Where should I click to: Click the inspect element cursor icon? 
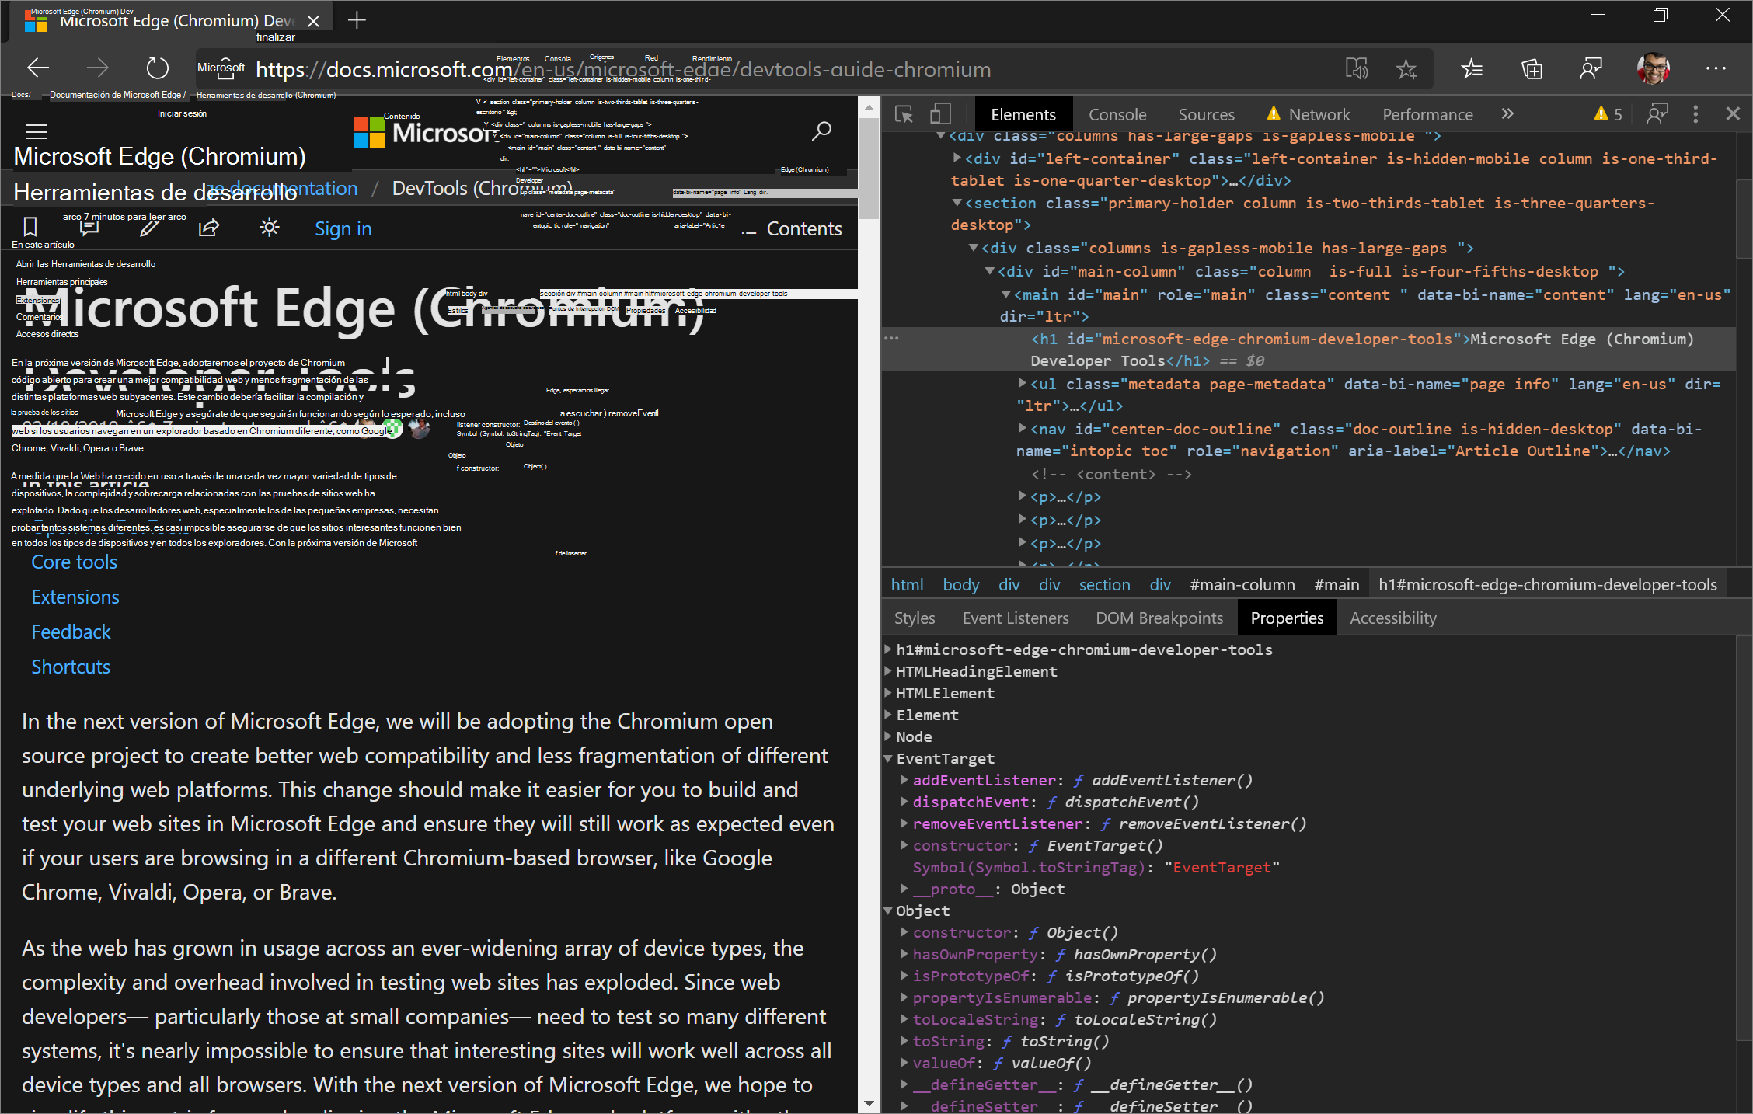[x=904, y=115]
